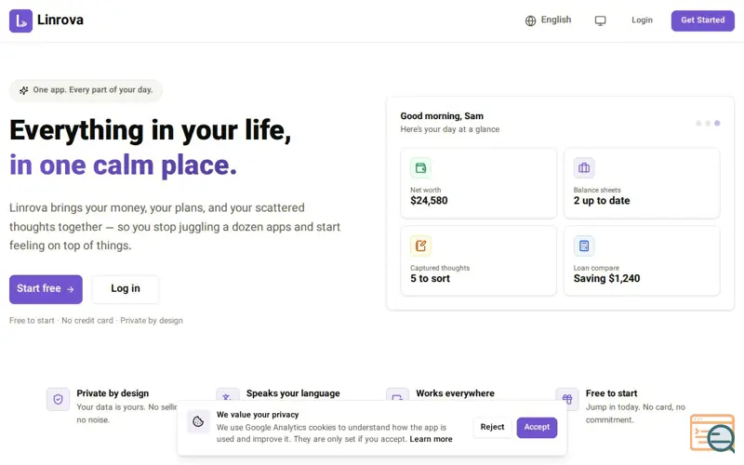The height and width of the screenshot is (465, 744).
Task: Click the sparkle icon in tagline badge
Action: point(24,90)
